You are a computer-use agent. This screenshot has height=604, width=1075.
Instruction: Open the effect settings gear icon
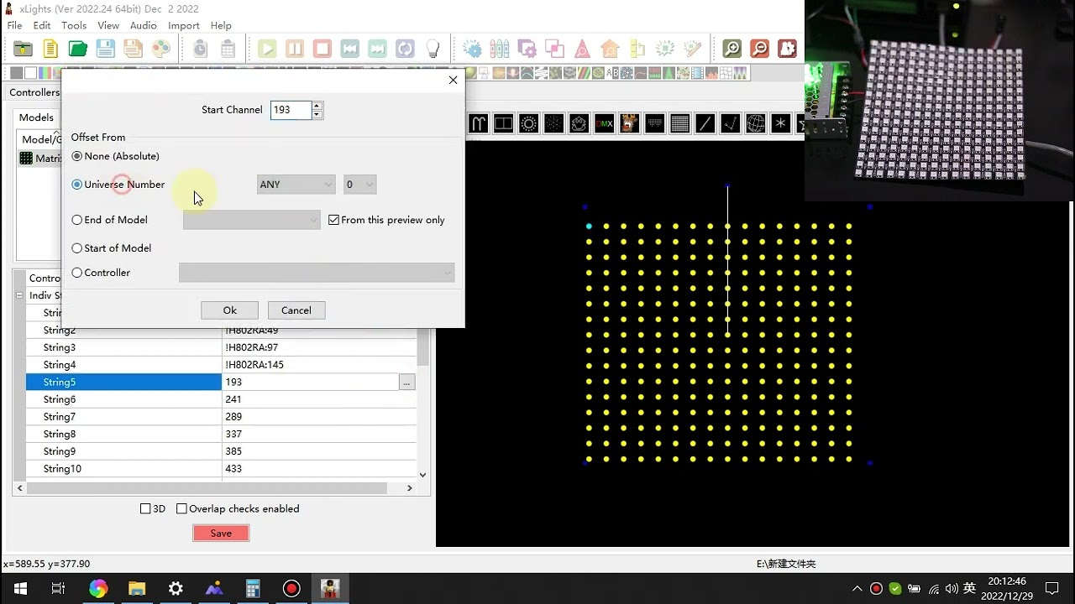[x=473, y=49]
